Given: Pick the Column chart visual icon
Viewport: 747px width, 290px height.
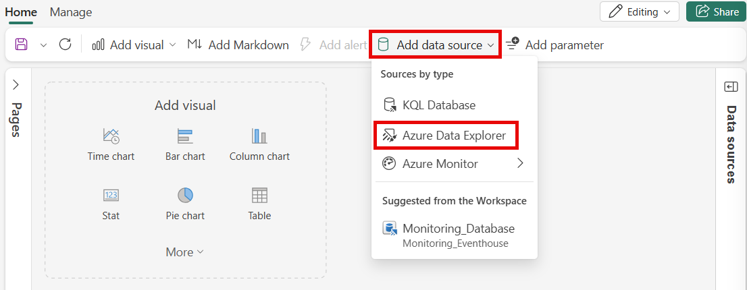Looking at the screenshot, I should [259, 136].
